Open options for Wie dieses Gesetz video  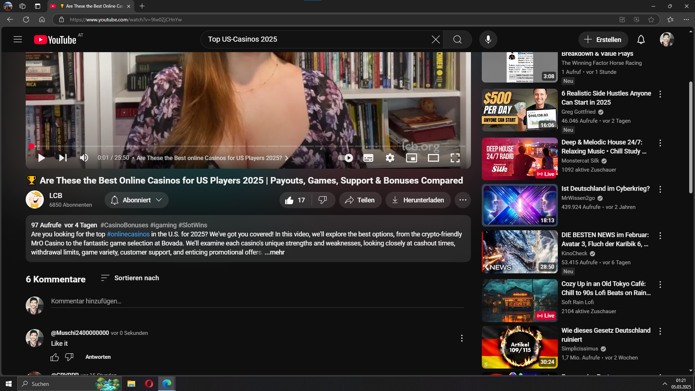(660, 331)
